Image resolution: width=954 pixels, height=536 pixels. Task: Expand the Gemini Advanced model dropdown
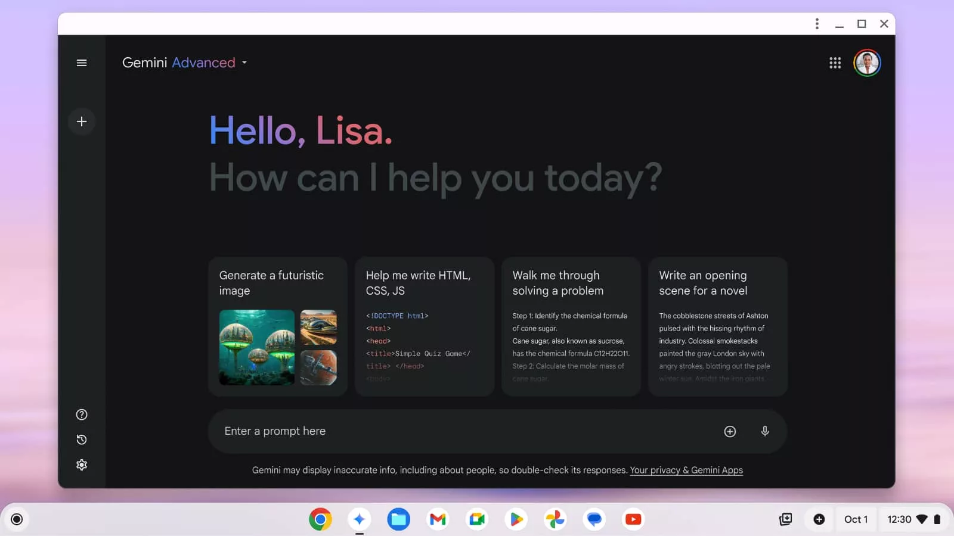[244, 63]
